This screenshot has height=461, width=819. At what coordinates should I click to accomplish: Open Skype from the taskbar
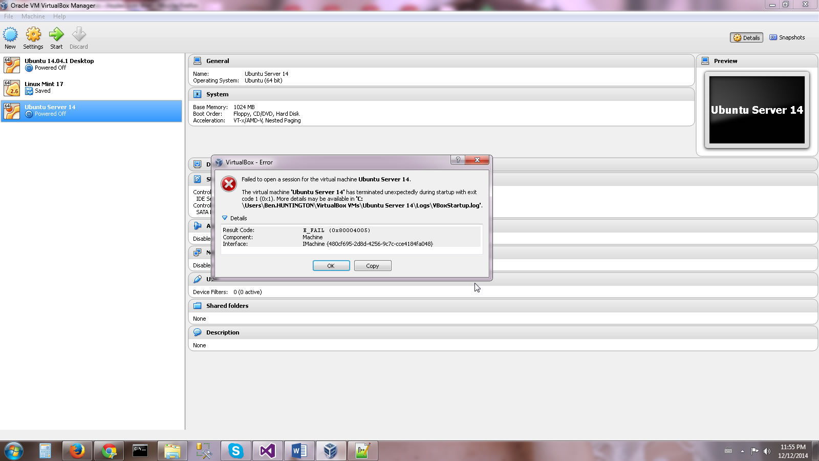click(235, 451)
